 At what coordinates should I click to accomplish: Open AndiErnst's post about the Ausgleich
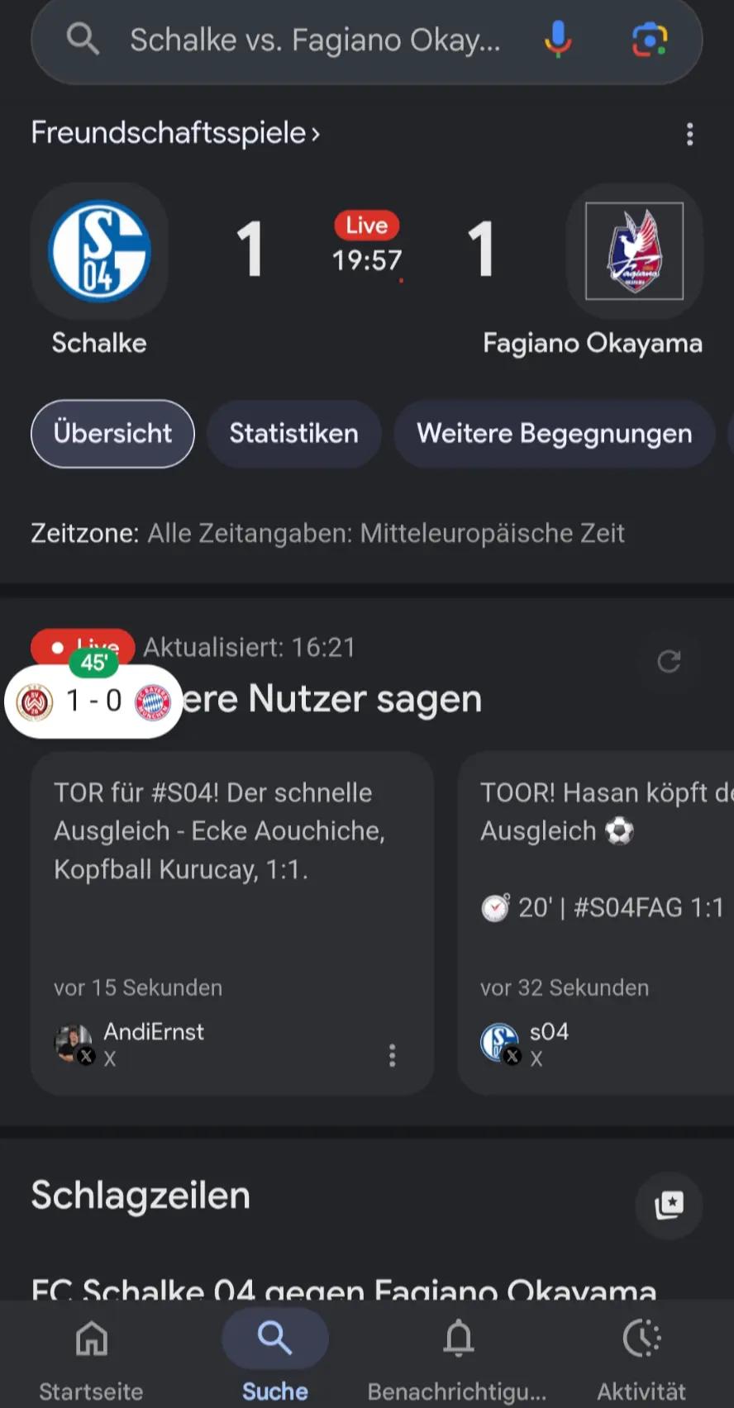click(232, 924)
